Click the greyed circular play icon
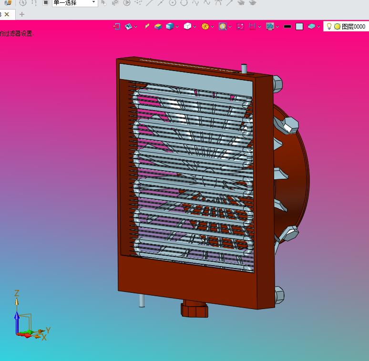The width and height of the screenshot is (369, 361). point(127,2)
